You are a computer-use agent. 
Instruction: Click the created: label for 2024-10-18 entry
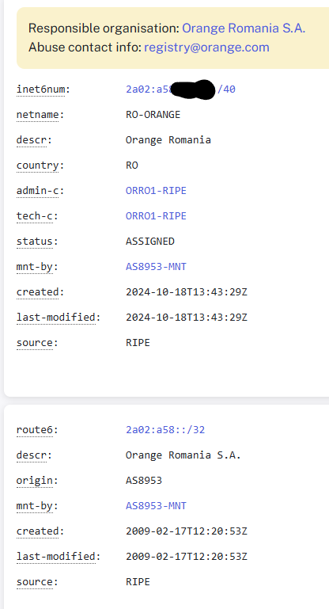(x=40, y=292)
